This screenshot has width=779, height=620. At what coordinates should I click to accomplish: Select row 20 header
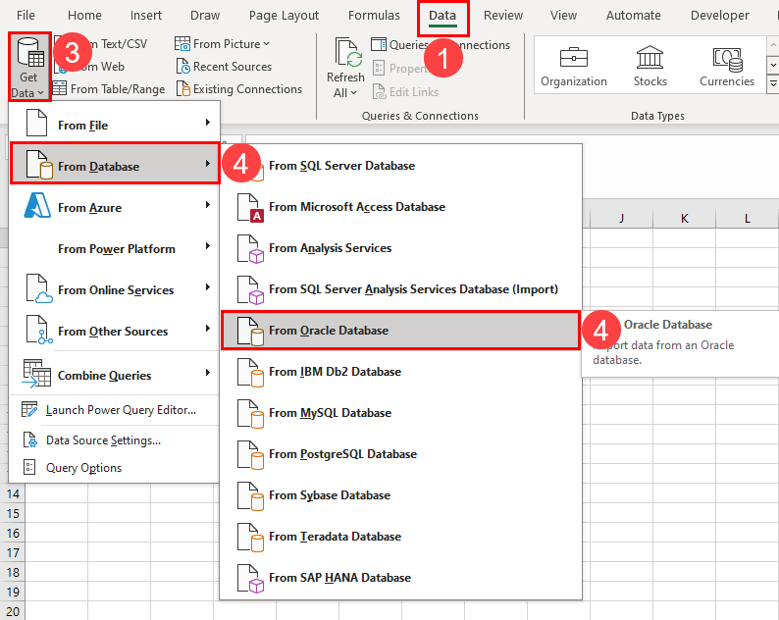(x=13, y=611)
